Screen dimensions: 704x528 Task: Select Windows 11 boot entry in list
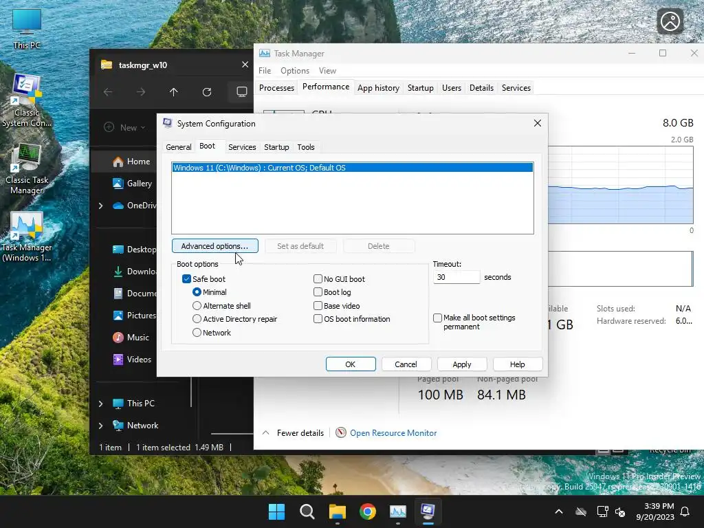click(x=353, y=168)
